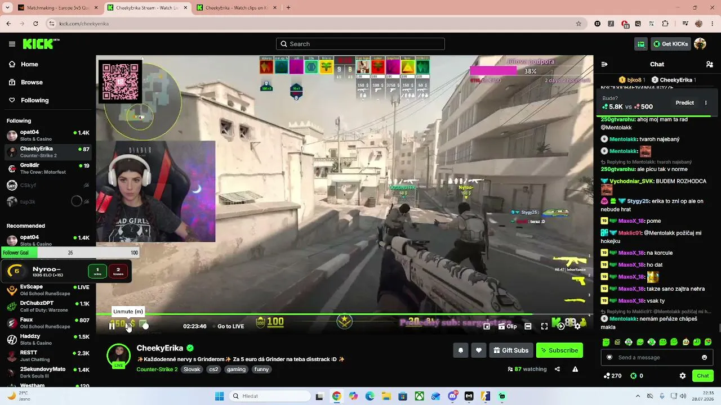Send message with Chat button
The width and height of the screenshot is (721, 405).
[702, 376]
